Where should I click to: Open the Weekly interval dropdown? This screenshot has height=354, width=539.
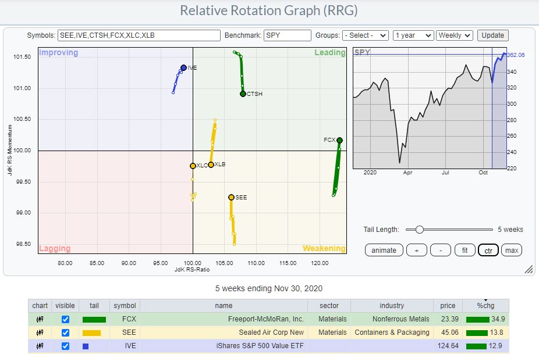pos(454,35)
